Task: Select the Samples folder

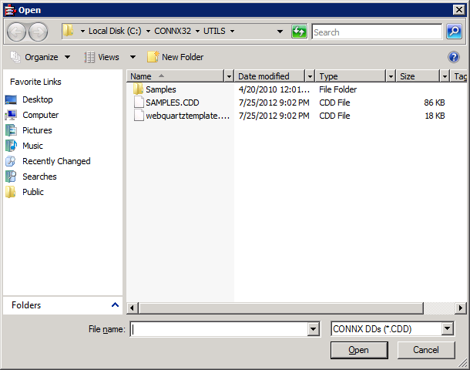Action: pyautogui.click(x=160, y=89)
